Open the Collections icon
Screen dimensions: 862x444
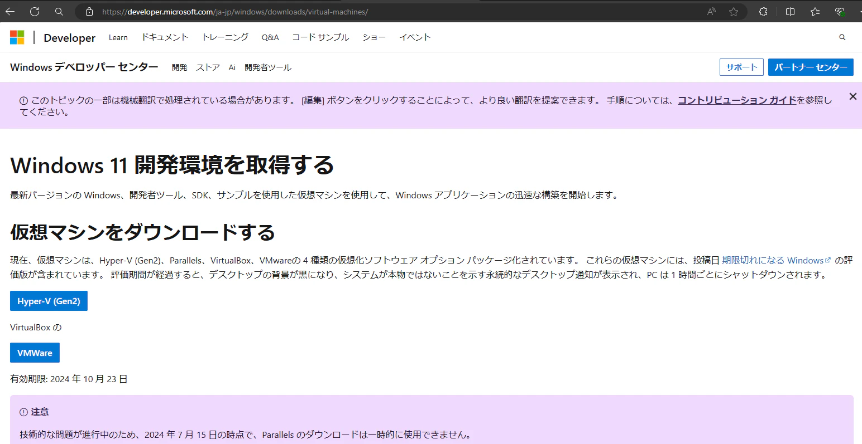(815, 11)
